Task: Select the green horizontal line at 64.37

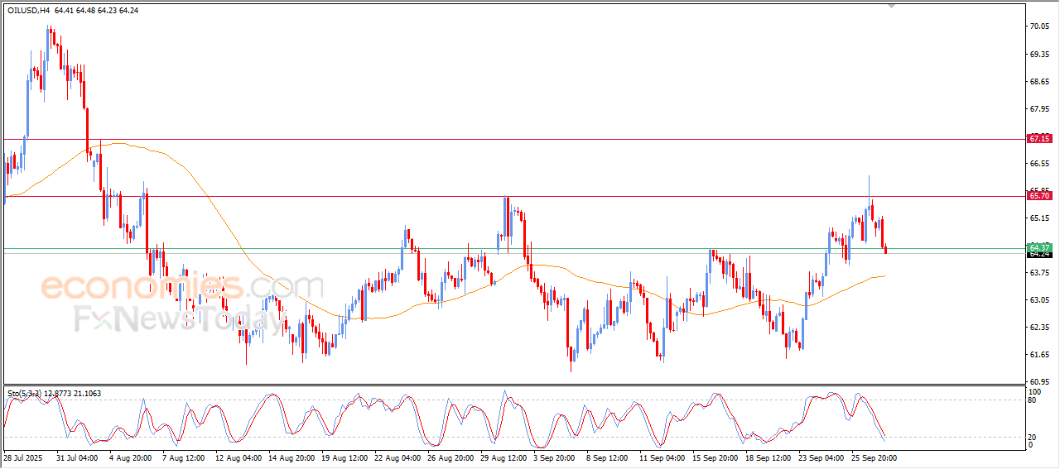Action: (x=513, y=248)
